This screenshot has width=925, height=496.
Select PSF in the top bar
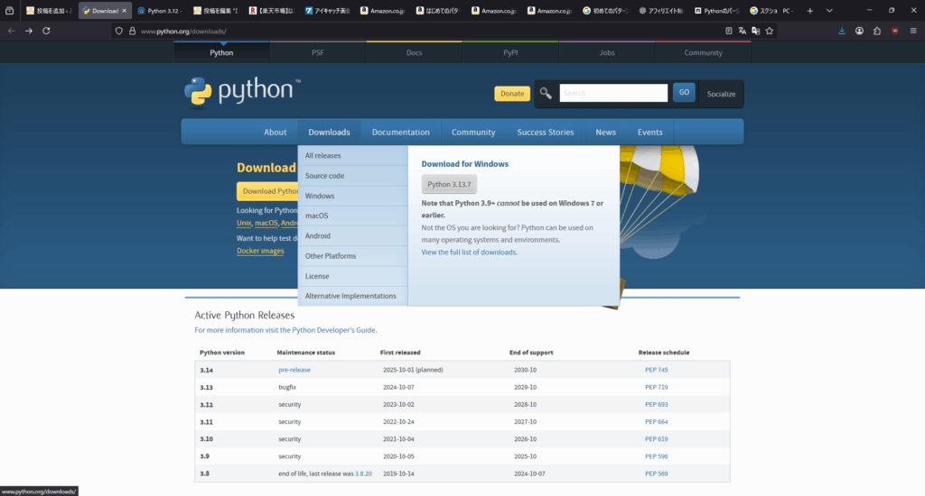(318, 52)
